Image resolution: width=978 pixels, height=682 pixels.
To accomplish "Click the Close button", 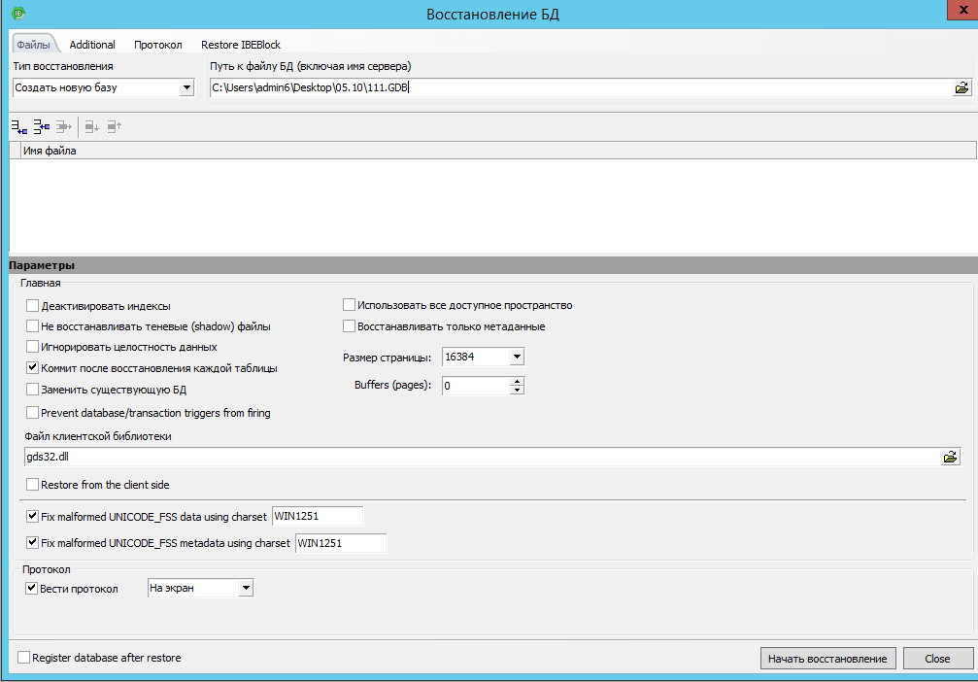I will click(x=937, y=659).
